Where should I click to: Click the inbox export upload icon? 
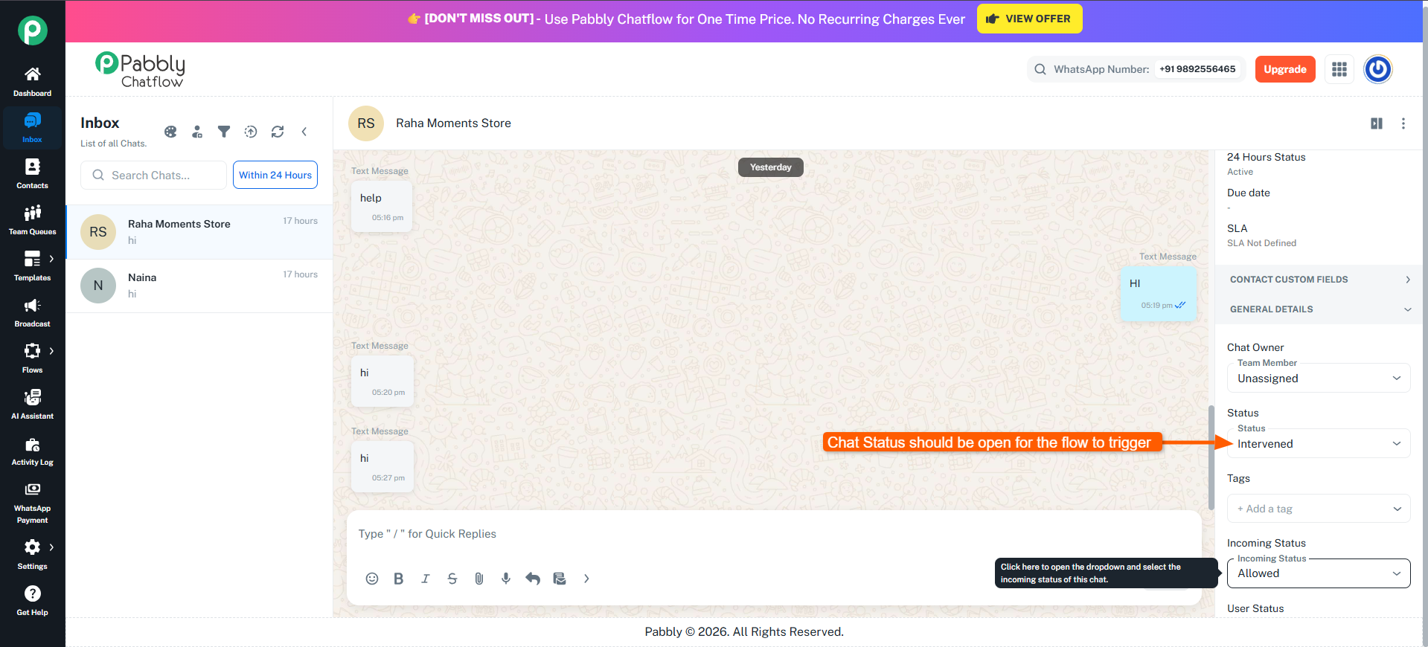point(251,132)
